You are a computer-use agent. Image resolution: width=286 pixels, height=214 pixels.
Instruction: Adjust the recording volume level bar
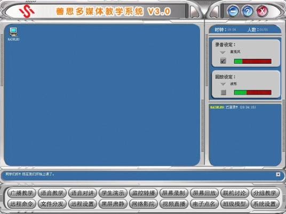coord(252,61)
